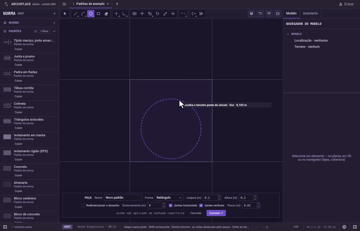Uncheck Juntas verticais
This screenshot has height=231, width=360.
coord(201,205)
